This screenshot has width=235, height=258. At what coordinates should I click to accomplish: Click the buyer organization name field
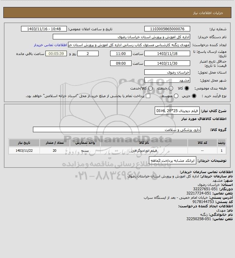point(121,37)
